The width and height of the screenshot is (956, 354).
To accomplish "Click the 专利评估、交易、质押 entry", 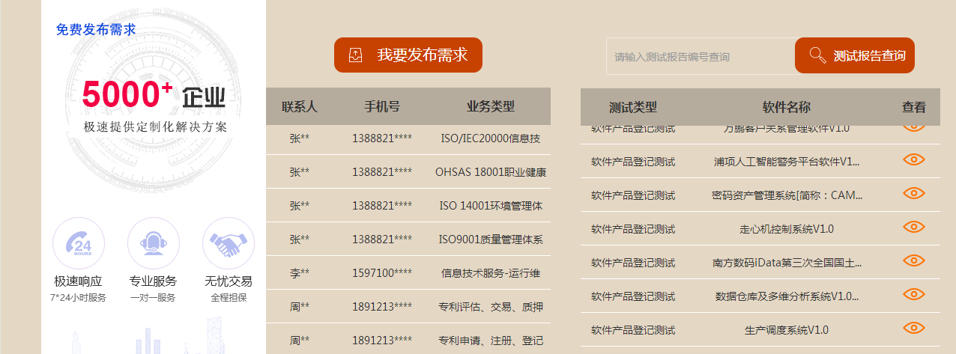I will (491, 306).
